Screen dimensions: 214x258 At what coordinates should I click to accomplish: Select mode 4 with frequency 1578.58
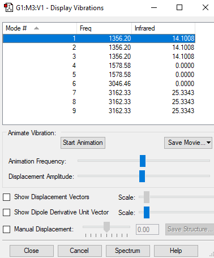99,66
